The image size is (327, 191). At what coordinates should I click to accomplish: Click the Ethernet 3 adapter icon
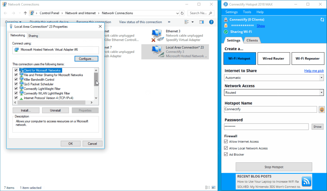click(157, 36)
